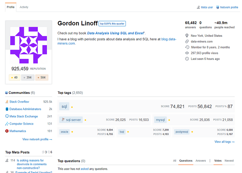Image resolution: width=242 pixels, height=173 pixels.
Task: Click the ~40.9m people reached stat
Action: tap(224, 25)
